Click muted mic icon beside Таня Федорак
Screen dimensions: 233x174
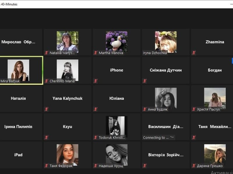(46, 166)
